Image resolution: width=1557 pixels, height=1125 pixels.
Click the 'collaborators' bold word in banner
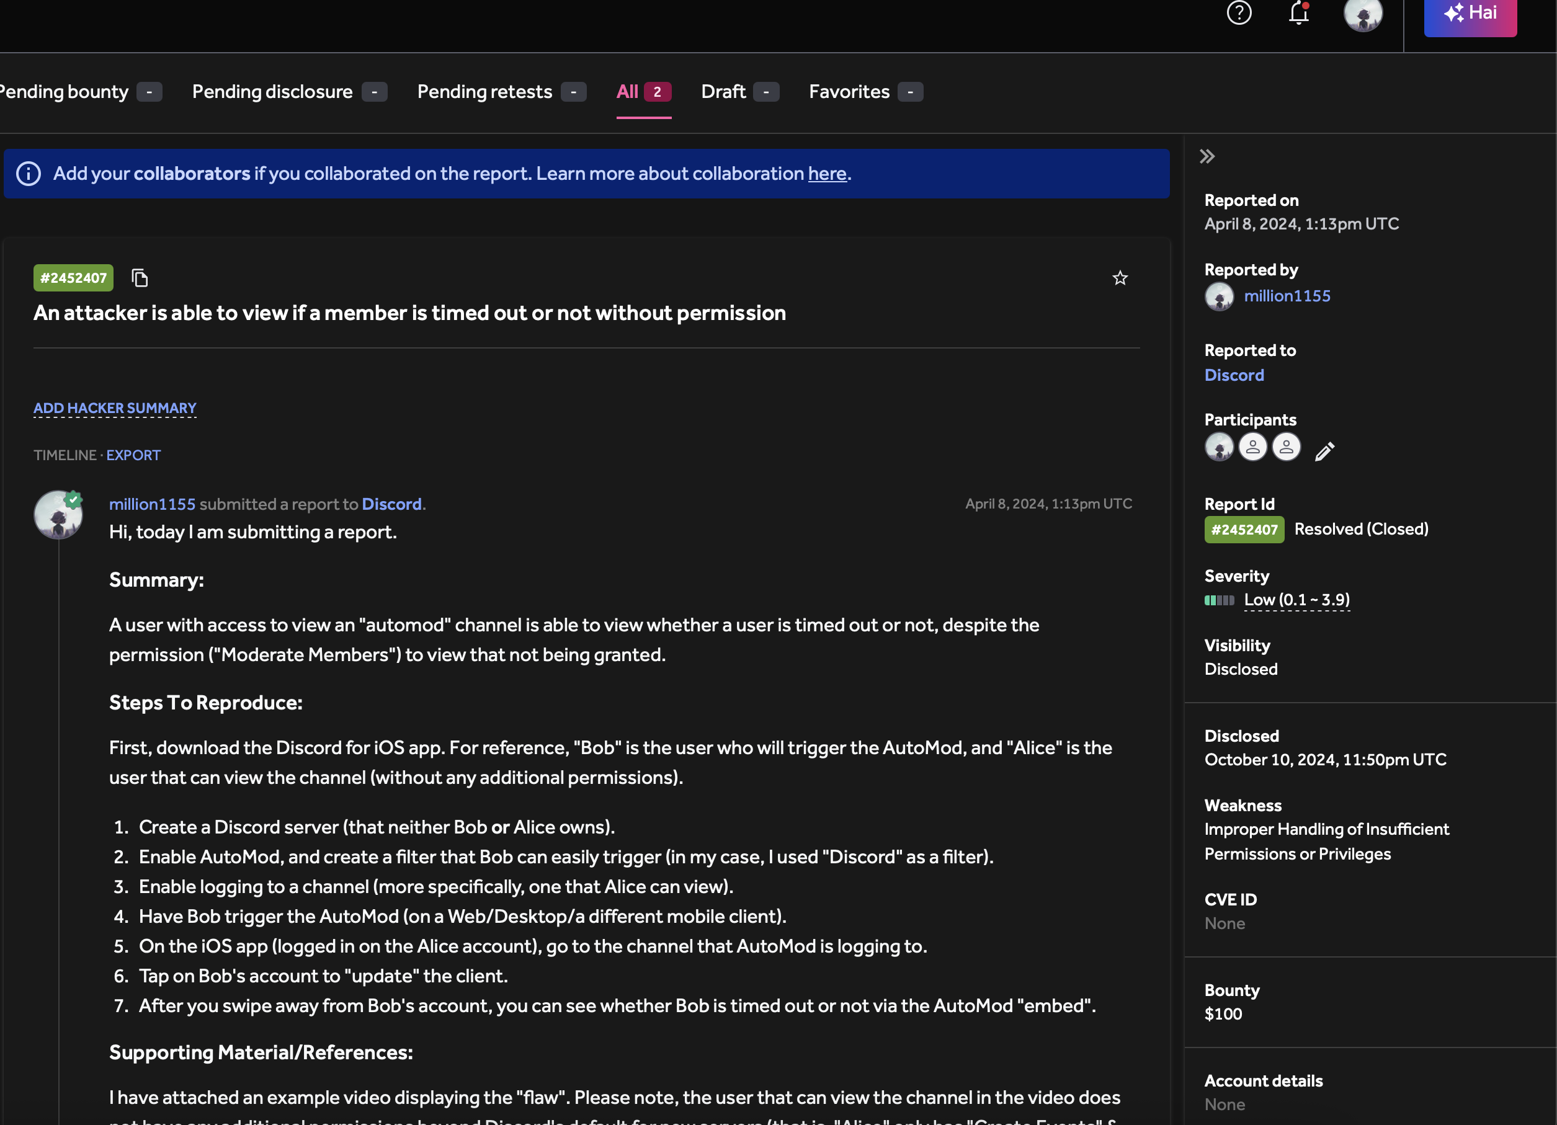pos(192,174)
